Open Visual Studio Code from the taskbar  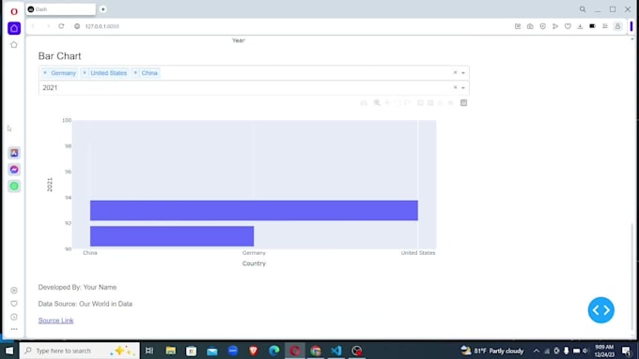[336, 351]
